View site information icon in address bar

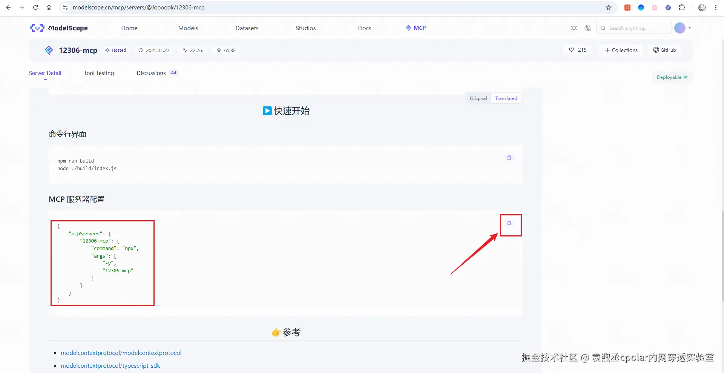[65, 8]
